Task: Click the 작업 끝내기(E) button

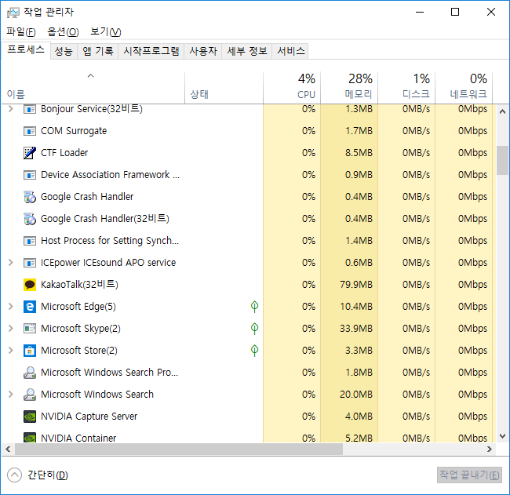Action: click(x=469, y=475)
